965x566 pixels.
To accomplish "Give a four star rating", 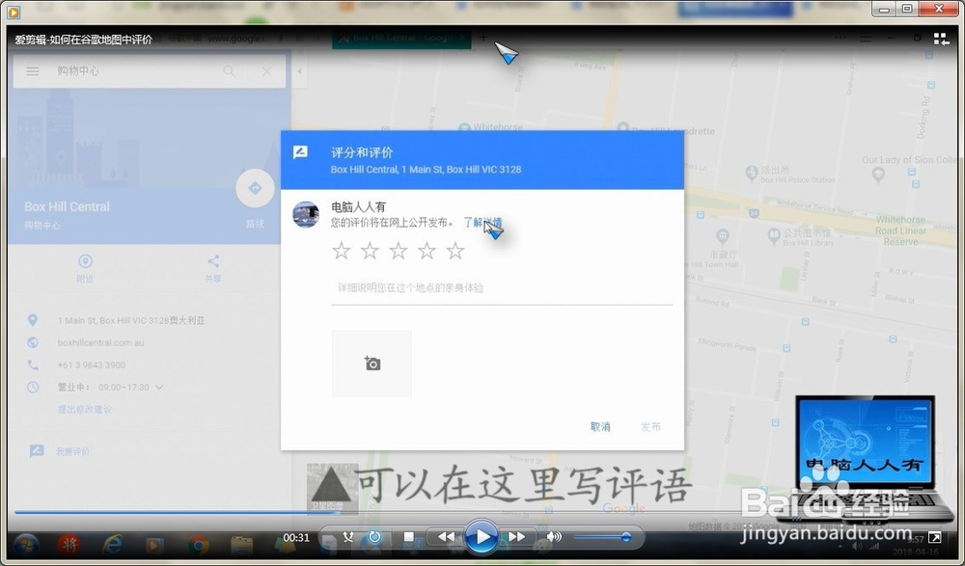I will [427, 251].
